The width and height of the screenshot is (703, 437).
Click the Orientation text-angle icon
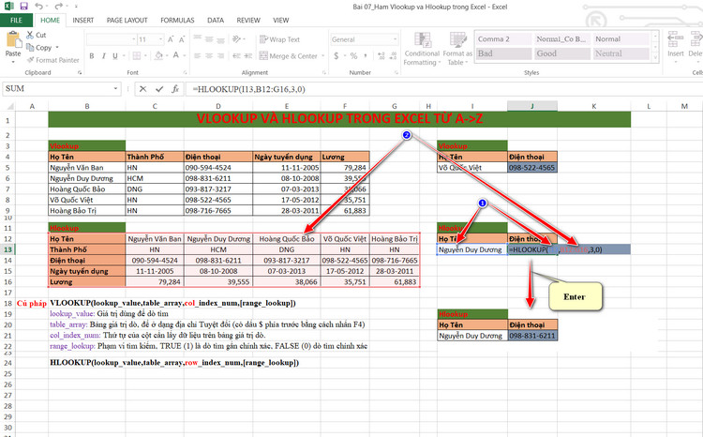[236, 39]
